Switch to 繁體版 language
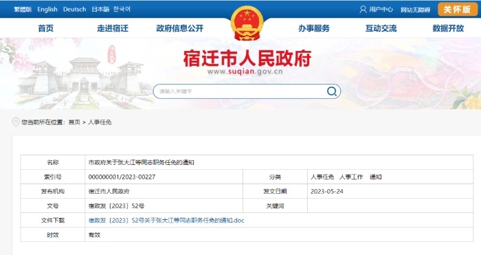481x255 pixels. (x=23, y=9)
